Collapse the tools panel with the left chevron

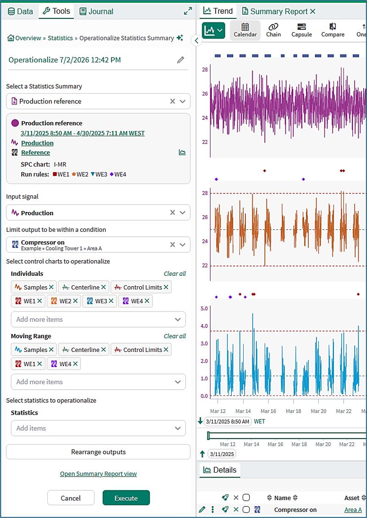tap(196, 41)
